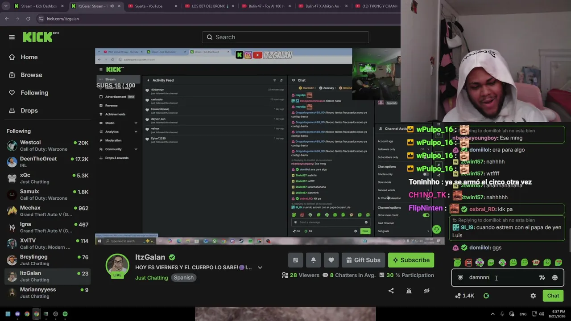
Task: Open XviTV channel in Following list
Action: coord(47,243)
